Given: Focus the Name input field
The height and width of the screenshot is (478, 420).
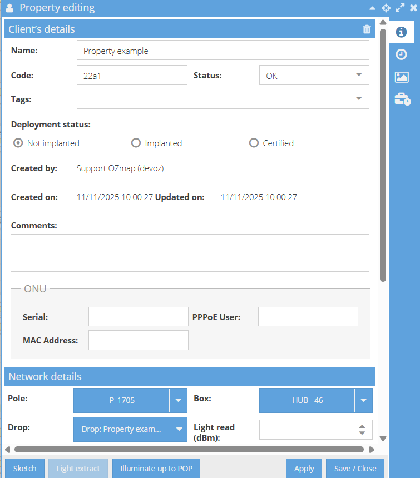Looking at the screenshot, I should (223, 50).
